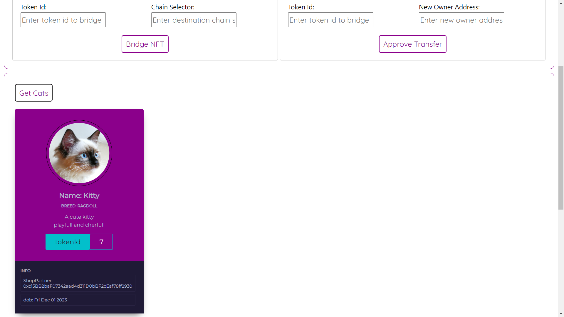Click the Name: Kitty heading
The image size is (564, 317).
pos(79,195)
